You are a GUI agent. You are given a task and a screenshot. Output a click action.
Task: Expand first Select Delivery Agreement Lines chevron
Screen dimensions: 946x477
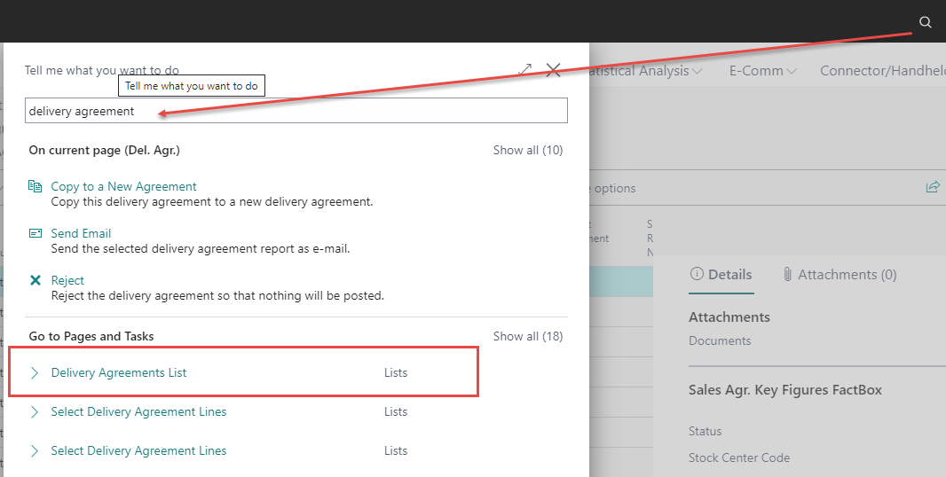click(35, 412)
